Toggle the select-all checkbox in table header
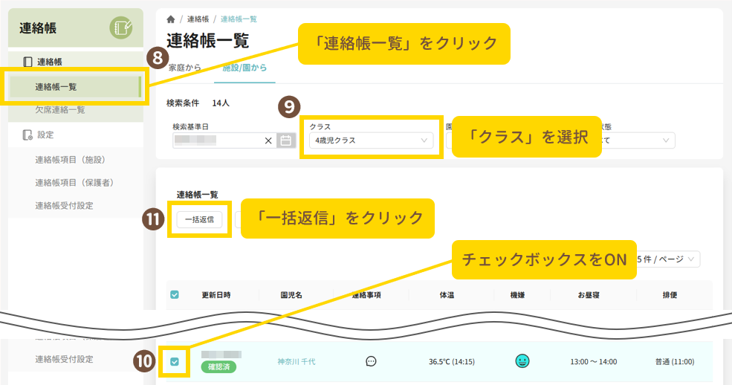 tap(175, 295)
